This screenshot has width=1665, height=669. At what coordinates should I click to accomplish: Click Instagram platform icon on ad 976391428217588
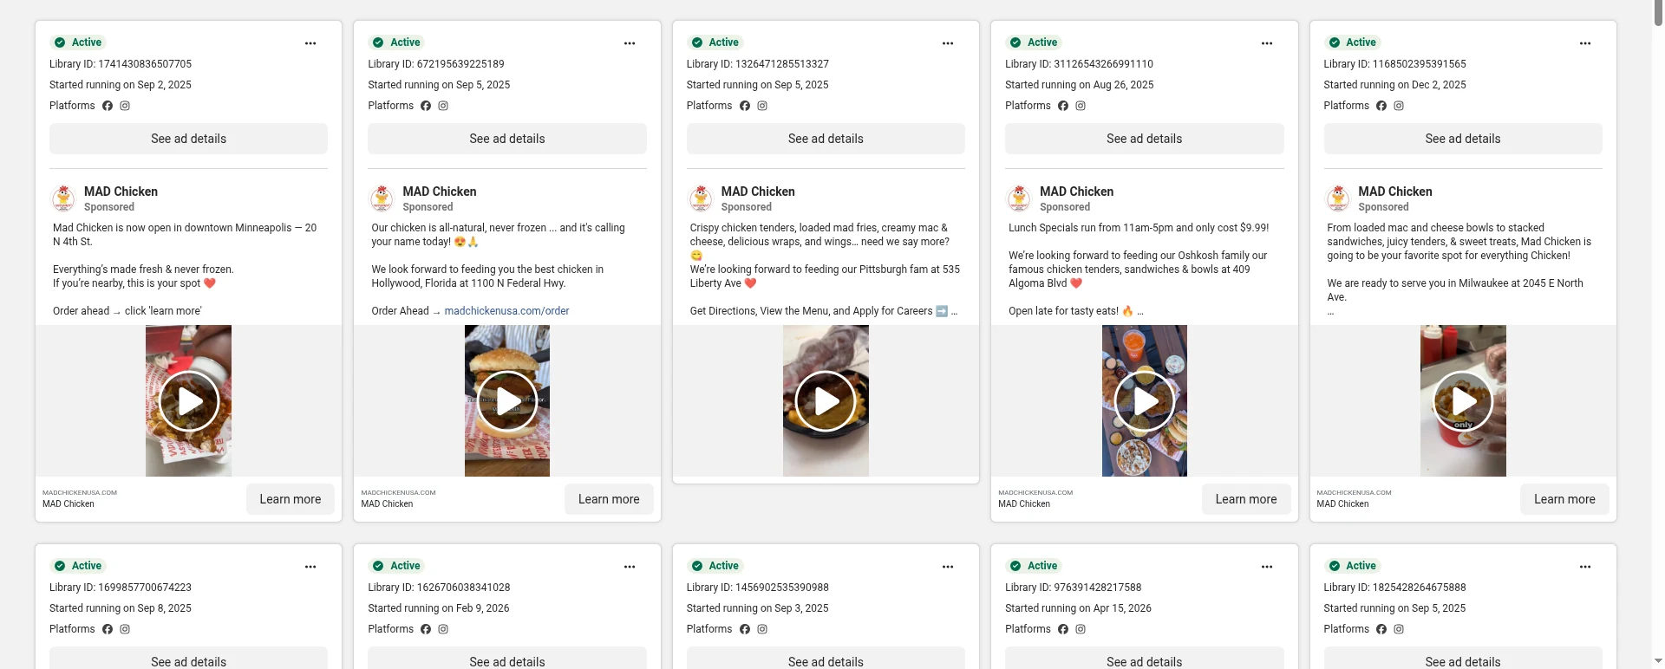1081,629
